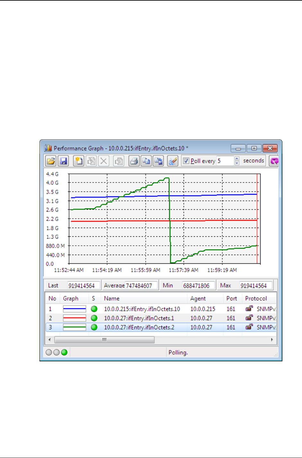This screenshot has width=302, height=458.
Task: Clear the graph with the brush icon
Action: (173, 161)
